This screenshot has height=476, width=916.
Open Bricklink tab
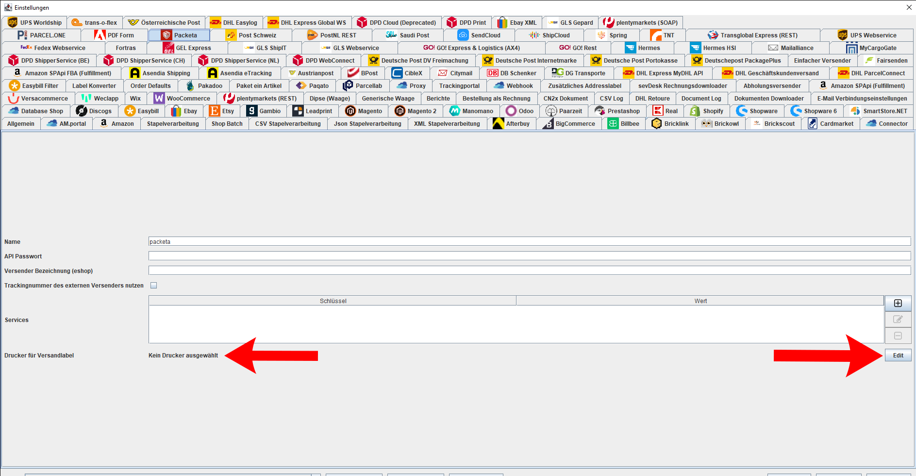coord(670,123)
